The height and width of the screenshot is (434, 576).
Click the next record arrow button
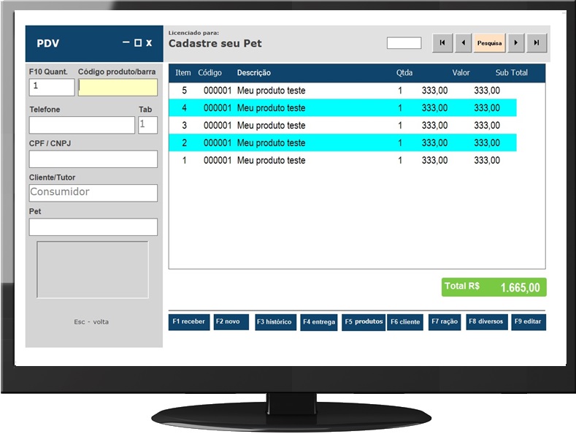tap(516, 43)
